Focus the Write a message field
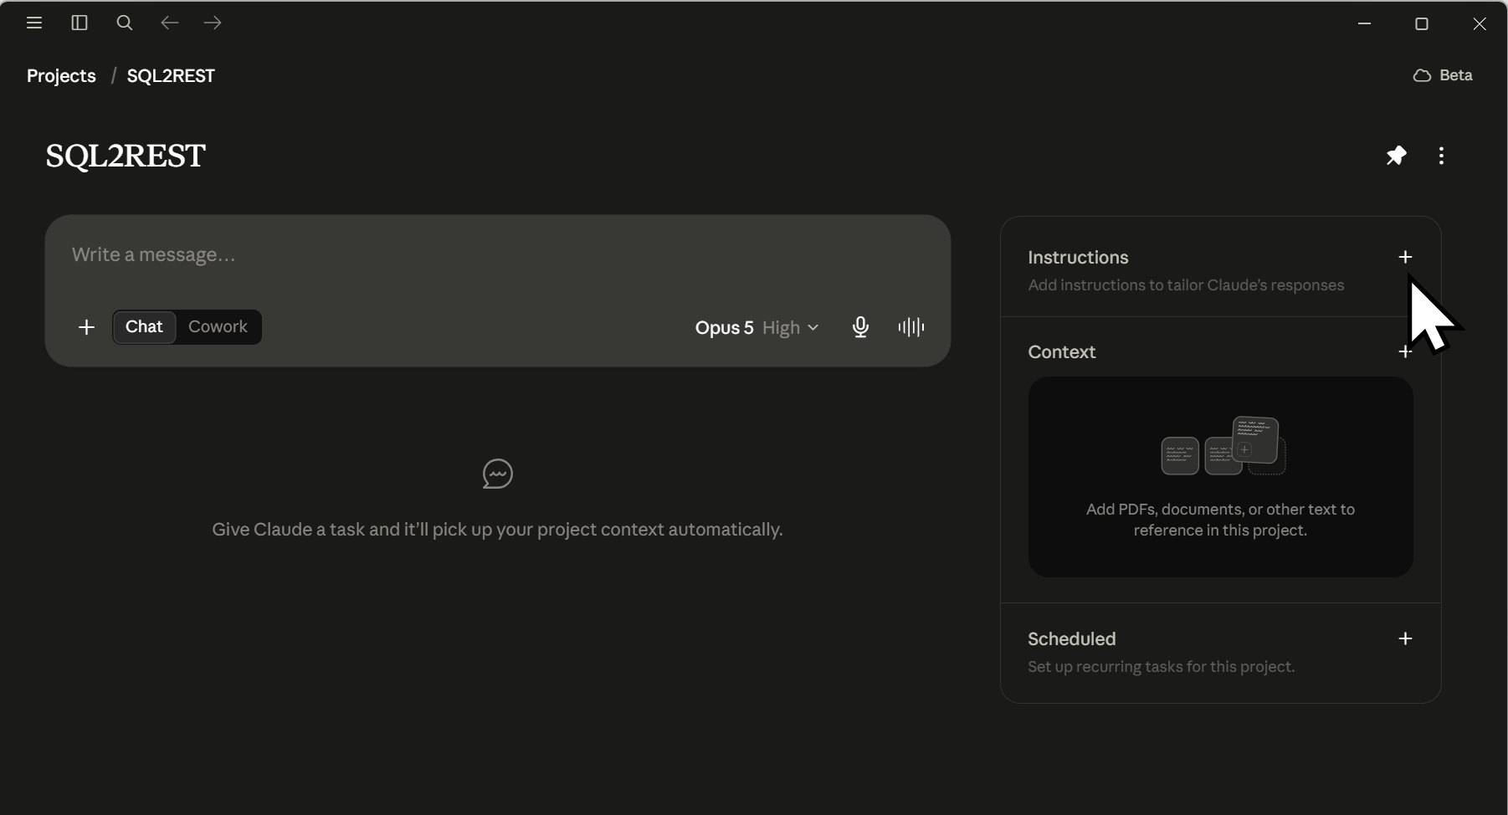 click(x=498, y=255)
